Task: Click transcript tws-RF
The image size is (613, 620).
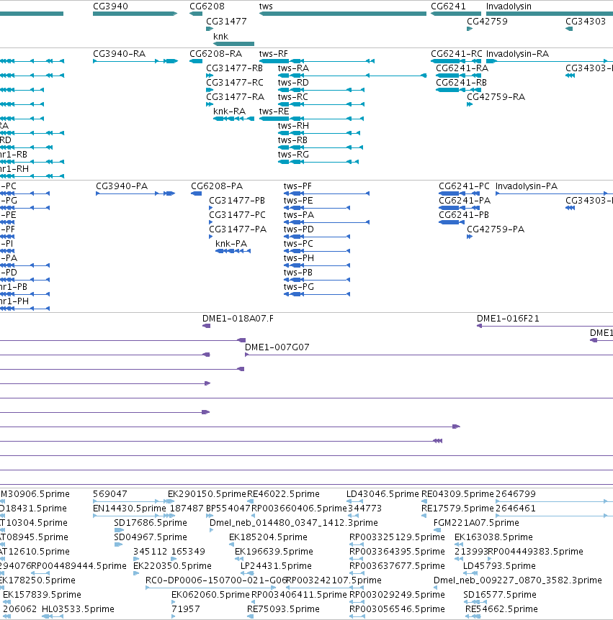Action: [x=317, y=61]
